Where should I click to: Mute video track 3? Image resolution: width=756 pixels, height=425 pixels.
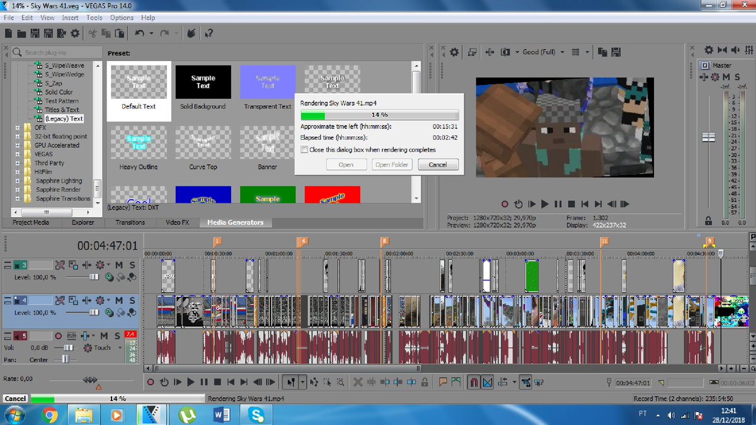coord(119,264)
